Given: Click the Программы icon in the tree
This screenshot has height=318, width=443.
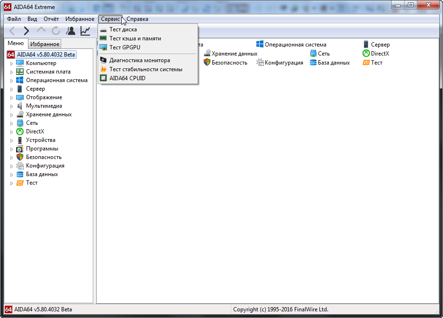Looking at the screenshot, I should (x=20, y=149).
